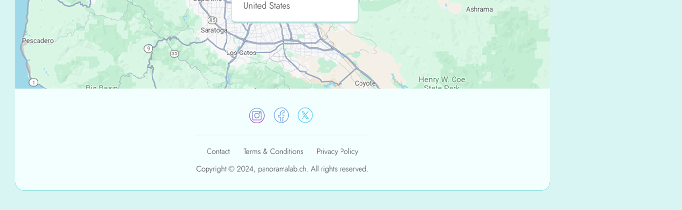Click the Route 35 shield on map
This screenshot has height=210, width=682.
coord(174,53)
